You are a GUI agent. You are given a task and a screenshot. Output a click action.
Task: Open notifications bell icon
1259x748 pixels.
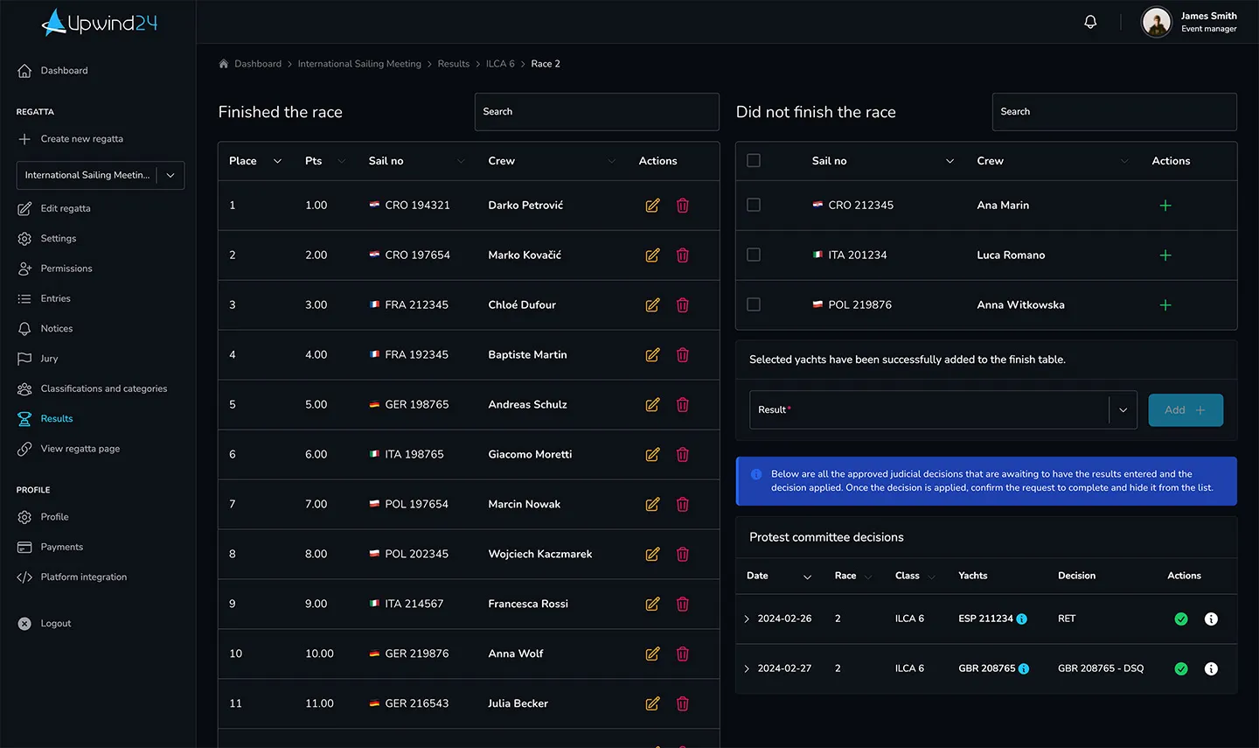[x=1090, y=22]
